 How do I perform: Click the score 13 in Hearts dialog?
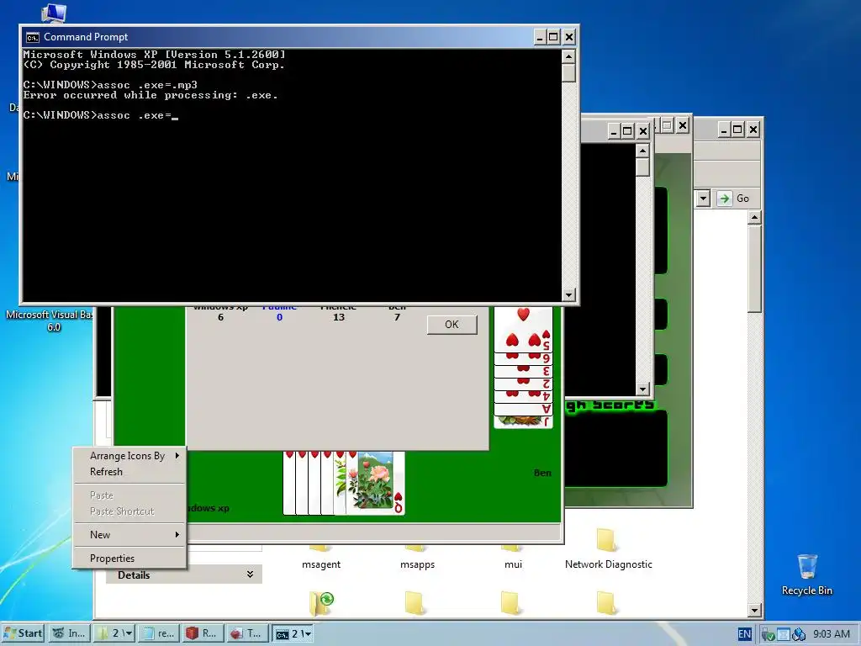(x=339, y=317)
